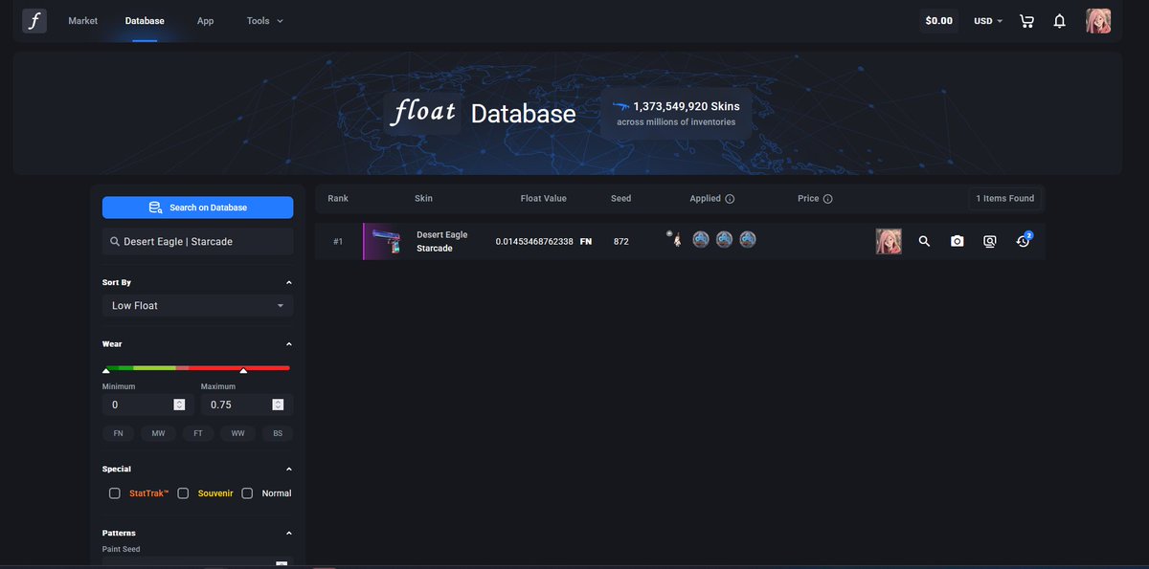Open the Low Float sort dropdown
Screen dimensions: 1149x569
[x=197, y=306]
